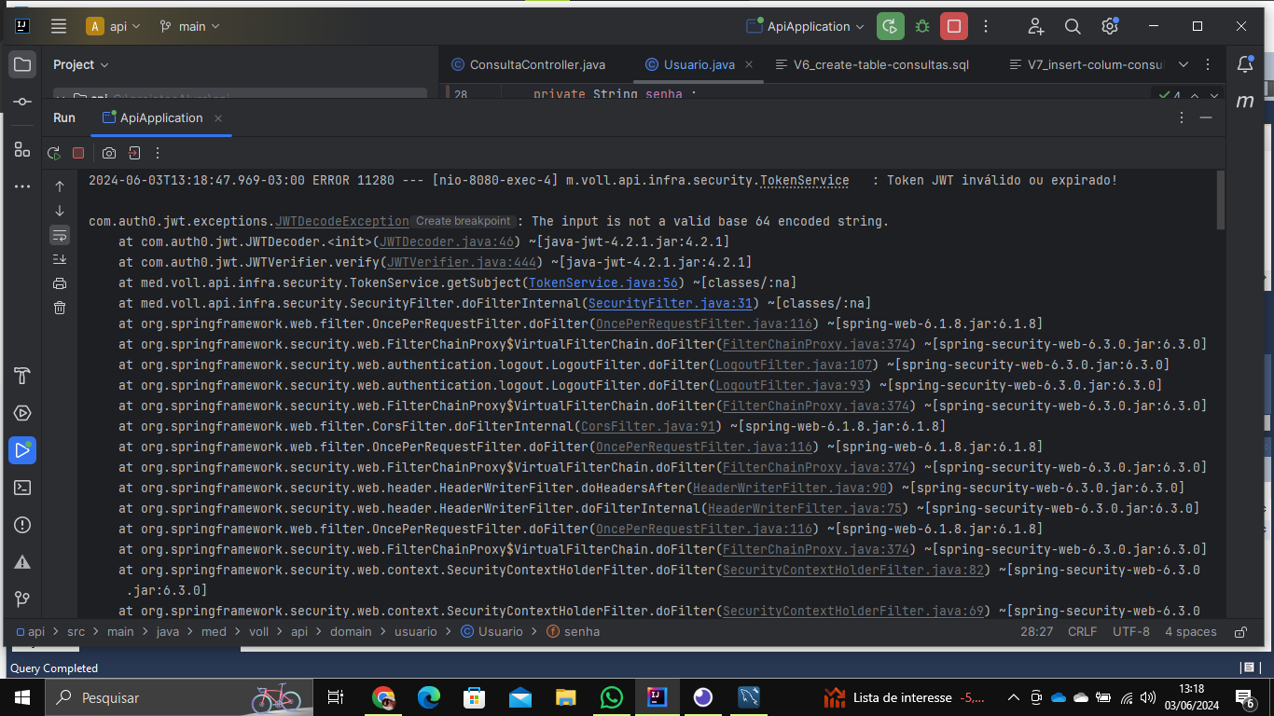The image size is (1274, 716).
Task: Open more Run toolbar options
Action: click(x=158, y=153)
